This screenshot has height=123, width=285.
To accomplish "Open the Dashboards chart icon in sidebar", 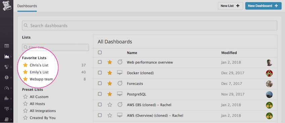I will pos(7,57).
